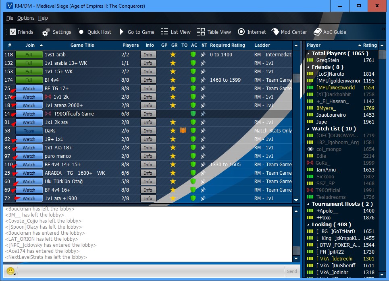Switch to Table View
Viewport: 389px width, 281px height.
pyautogui.click(x=214, y=32)
